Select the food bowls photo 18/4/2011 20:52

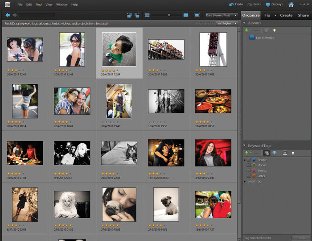click(213, 101)
